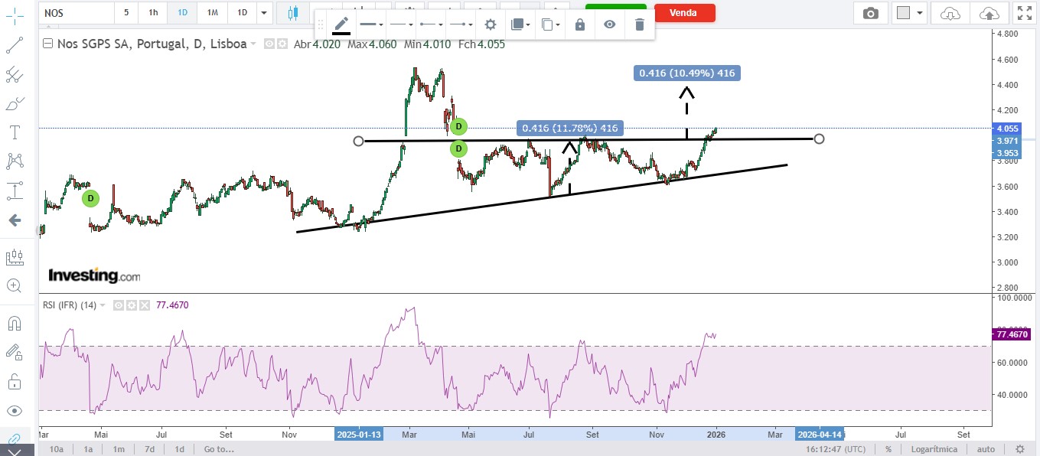
Task: Select the 1a time range
Action: (89, 449)
